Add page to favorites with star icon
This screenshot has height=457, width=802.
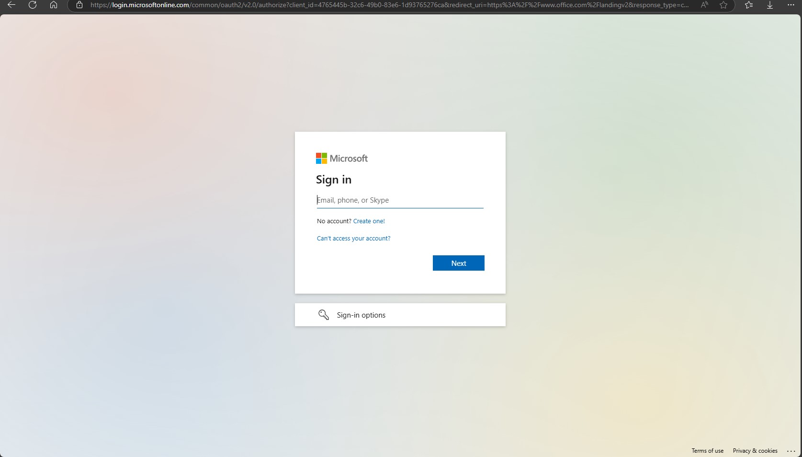(723, 5)
